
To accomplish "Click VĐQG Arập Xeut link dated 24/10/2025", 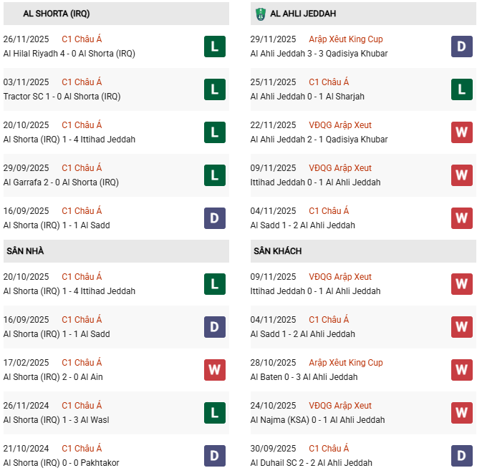I will point(340,406).
